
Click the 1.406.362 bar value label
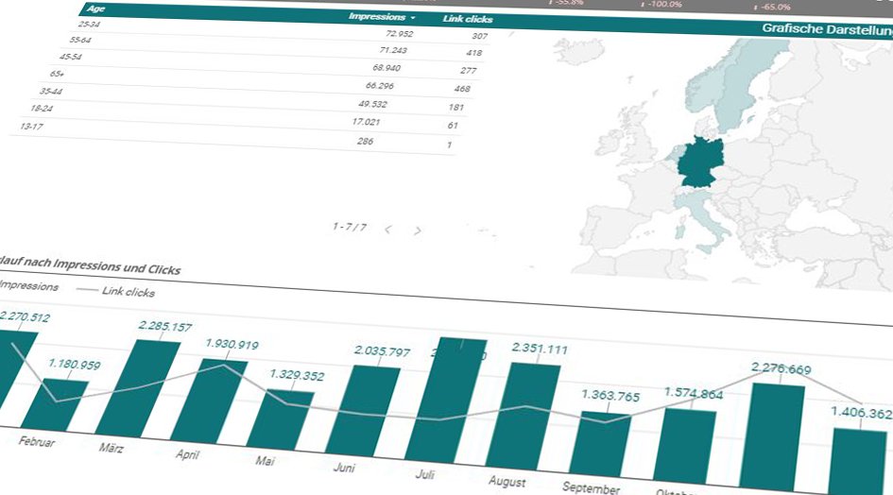coord(861,413)
